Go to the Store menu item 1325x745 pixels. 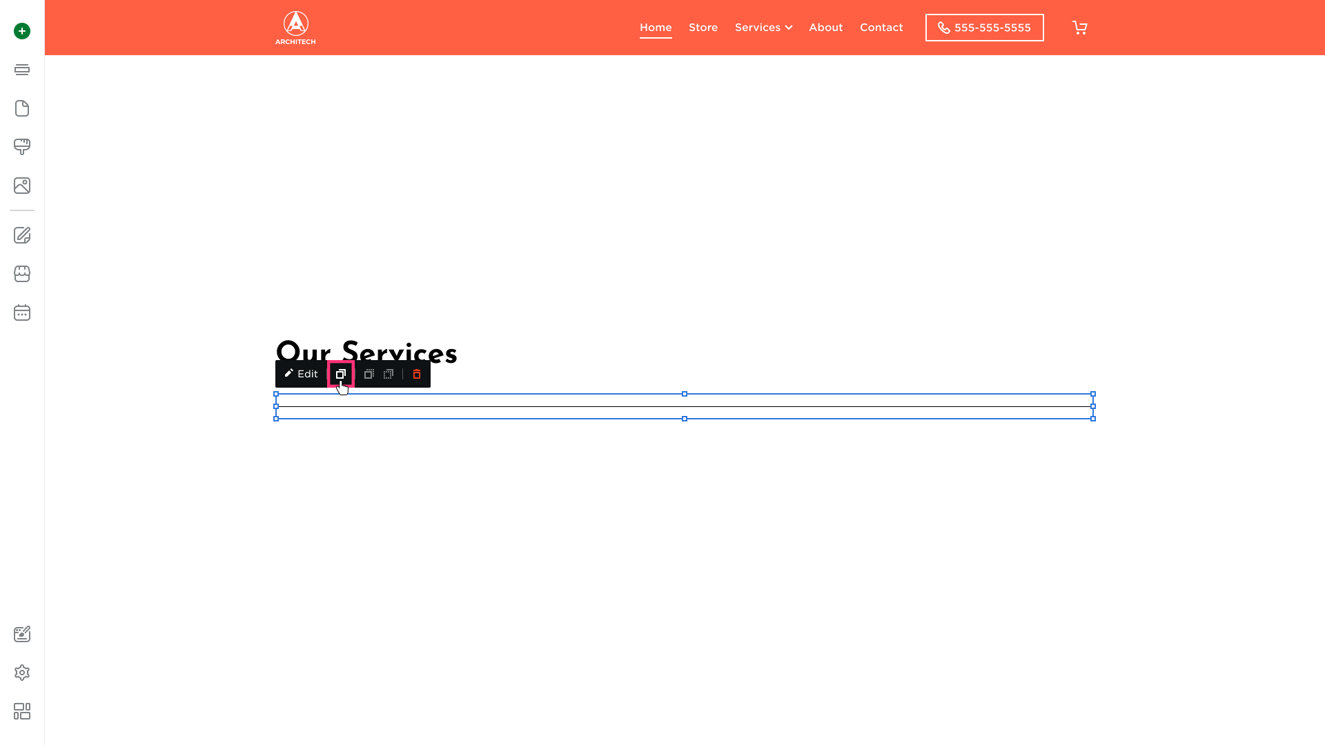[703, 28]
